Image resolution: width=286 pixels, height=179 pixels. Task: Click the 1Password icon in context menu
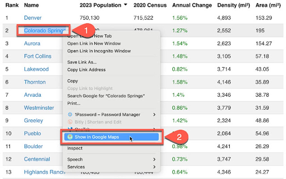[x=70, y=114]
